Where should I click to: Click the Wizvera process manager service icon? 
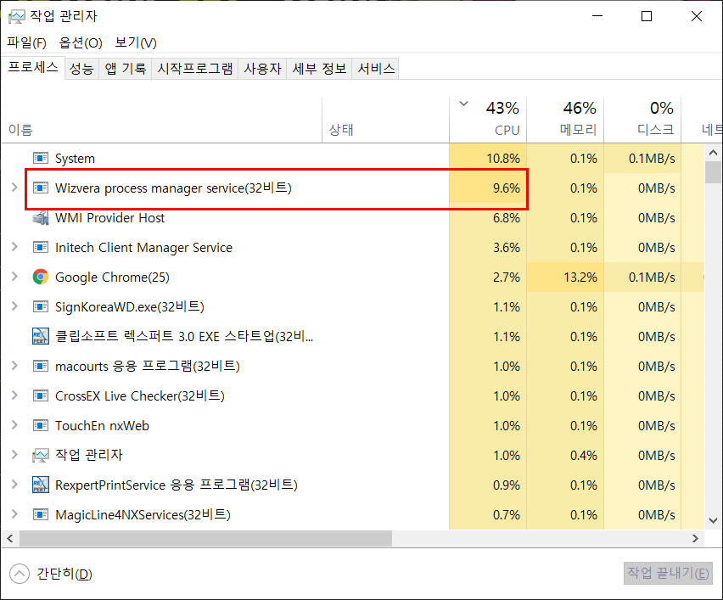[41, 188]
